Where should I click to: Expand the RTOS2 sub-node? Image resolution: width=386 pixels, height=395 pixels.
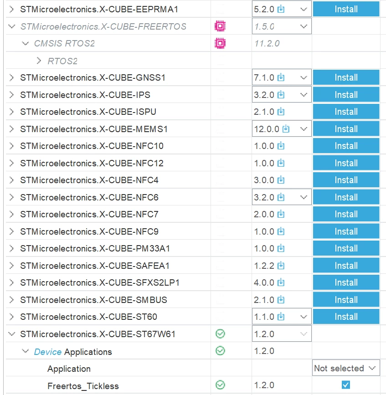pyautogui.click(x=39, y=61)
